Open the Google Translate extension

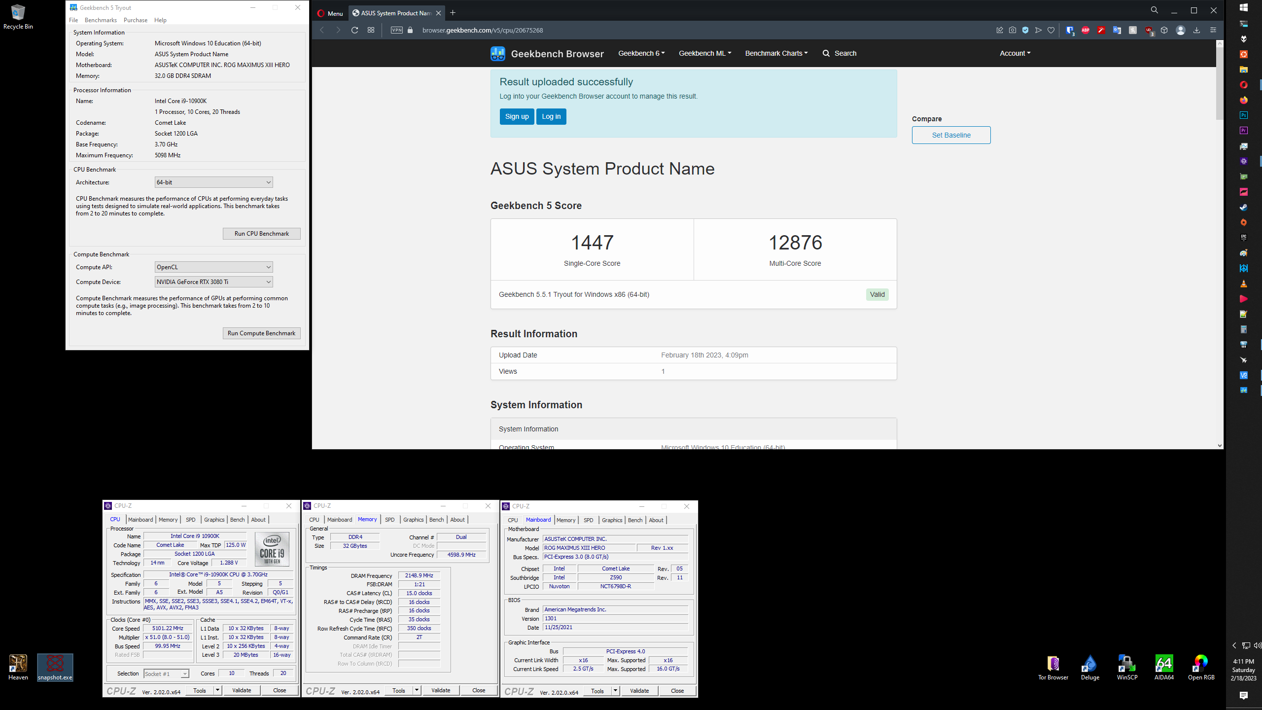pyautogui.click(x=1117, y=30)
